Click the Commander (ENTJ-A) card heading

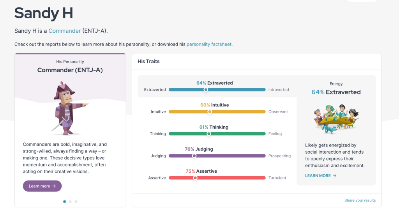[x=70, y=70]
